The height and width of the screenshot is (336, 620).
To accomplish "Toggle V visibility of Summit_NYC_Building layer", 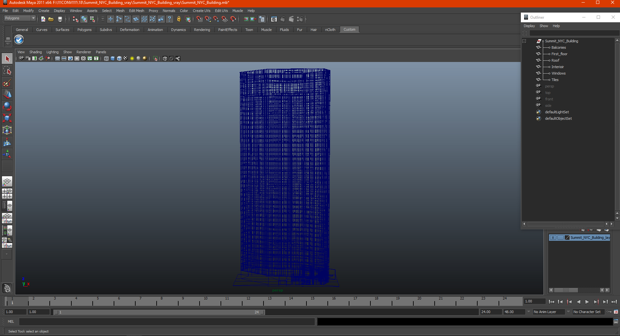I will click(553, 238).
